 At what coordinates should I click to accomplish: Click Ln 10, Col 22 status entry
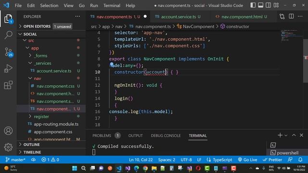(x=141, y=160)
